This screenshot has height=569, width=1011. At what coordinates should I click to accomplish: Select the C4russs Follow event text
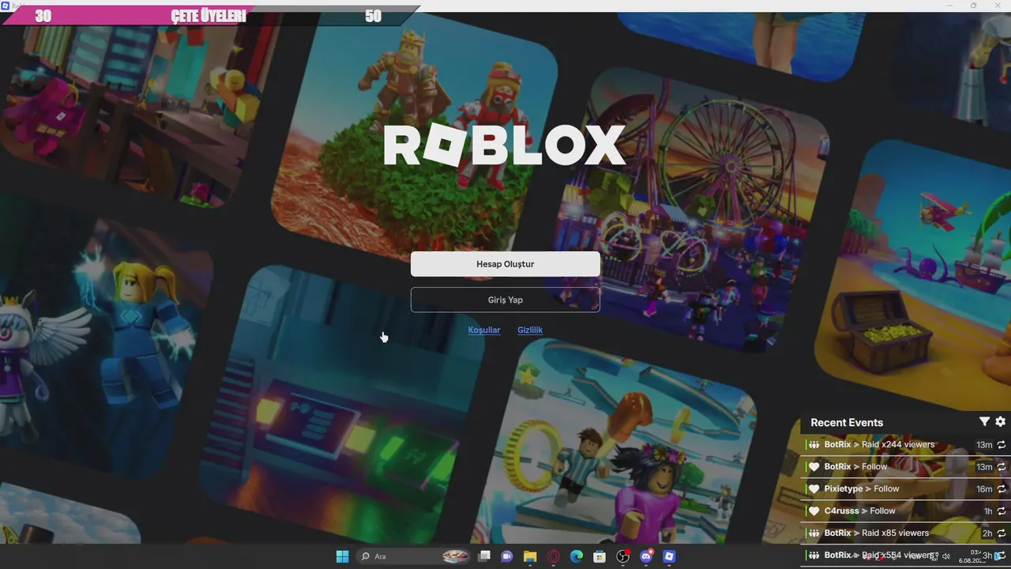(860, 511)
